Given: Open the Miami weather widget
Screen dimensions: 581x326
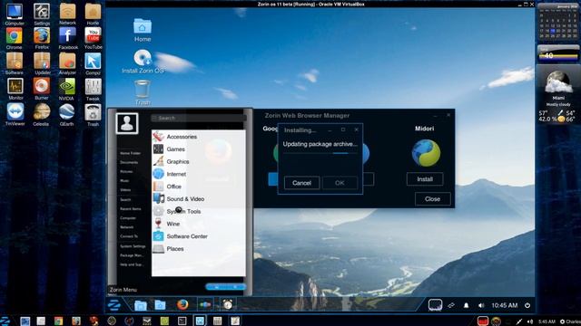Looking at the screenshot, I should (558, 95).
